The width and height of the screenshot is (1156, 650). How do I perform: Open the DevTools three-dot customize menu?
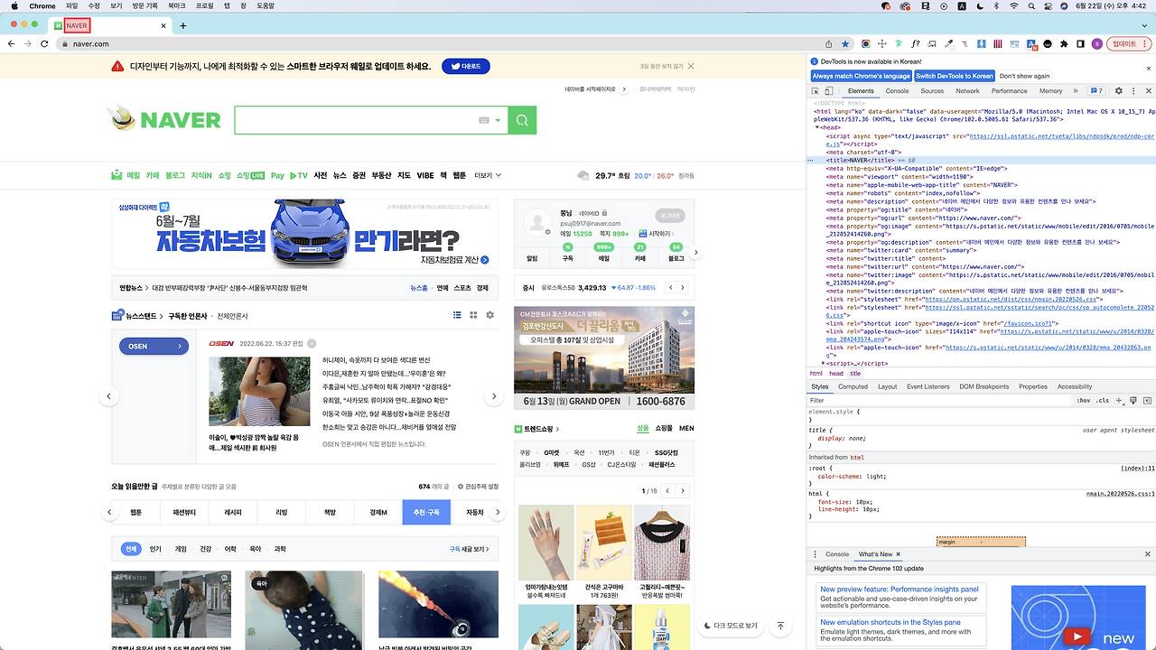point(1133,91)
